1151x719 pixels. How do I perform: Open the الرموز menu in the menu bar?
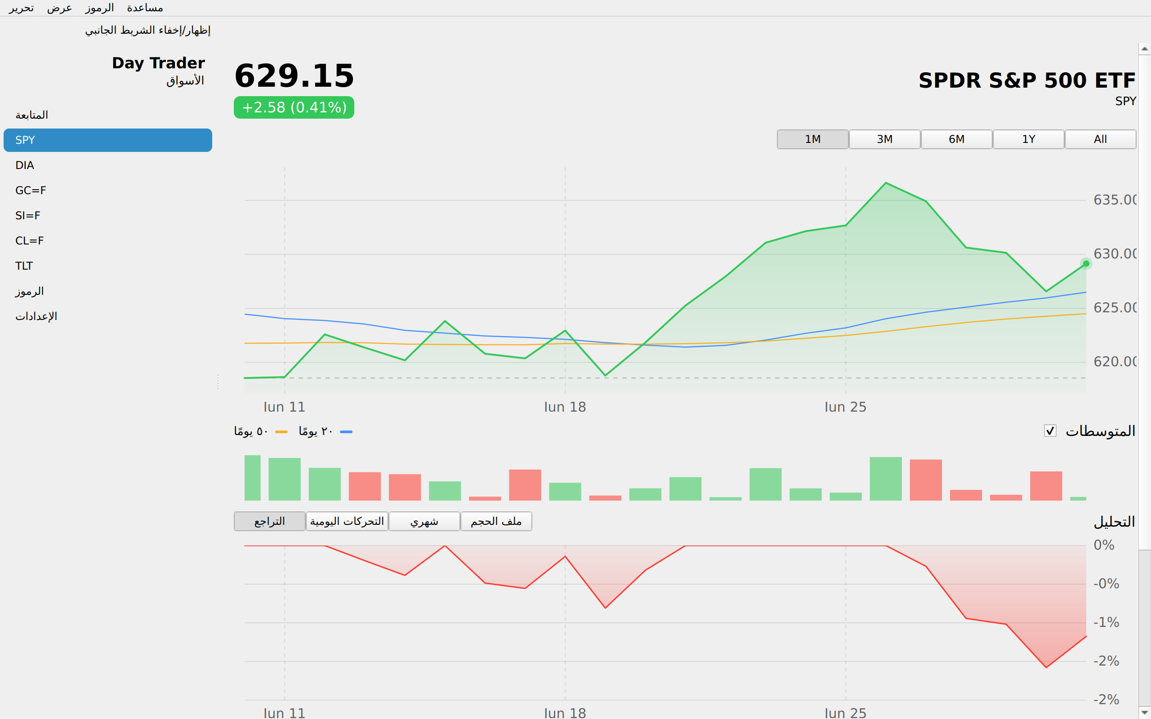pyautogui.click(x=99, y=8)
